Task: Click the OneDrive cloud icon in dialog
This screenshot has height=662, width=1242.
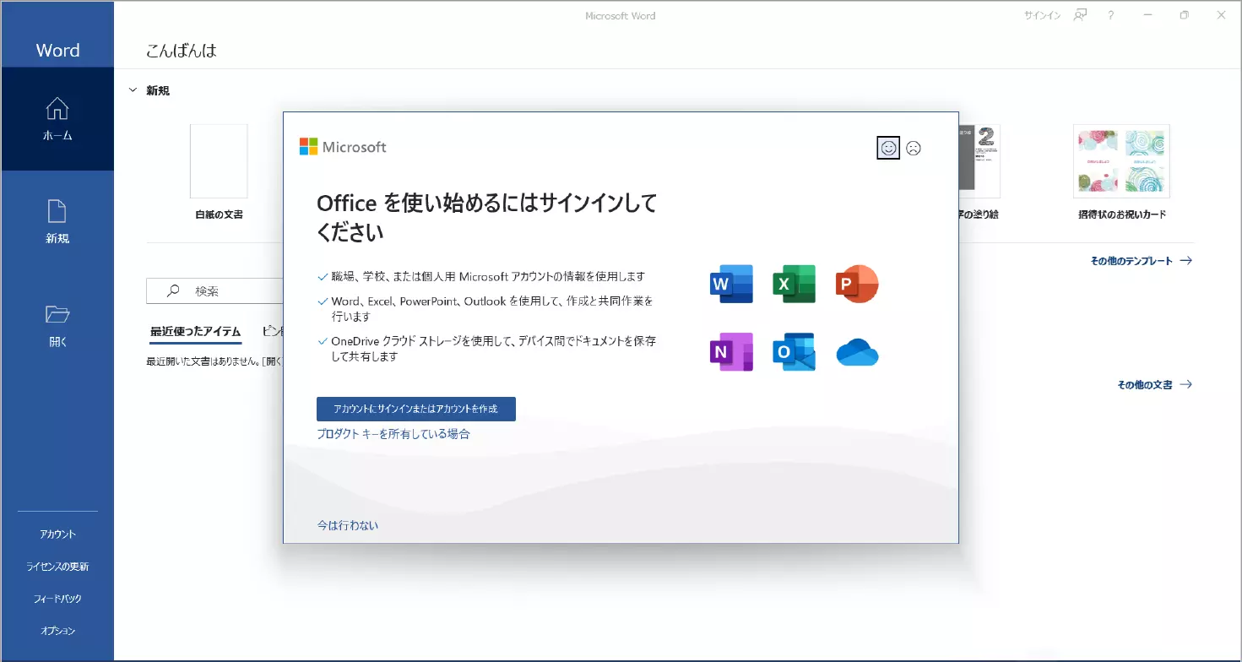Action: 857,353
